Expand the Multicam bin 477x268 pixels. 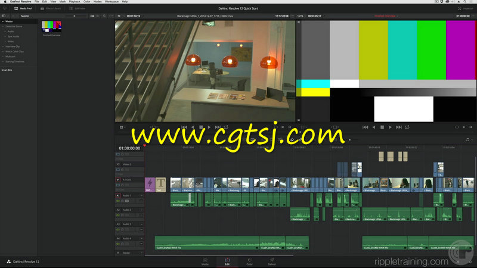click(3, 57)
